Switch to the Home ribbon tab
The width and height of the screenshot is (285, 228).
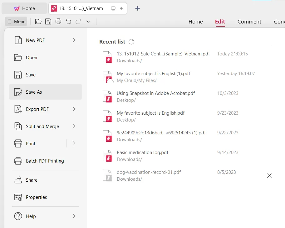(195, 22)
